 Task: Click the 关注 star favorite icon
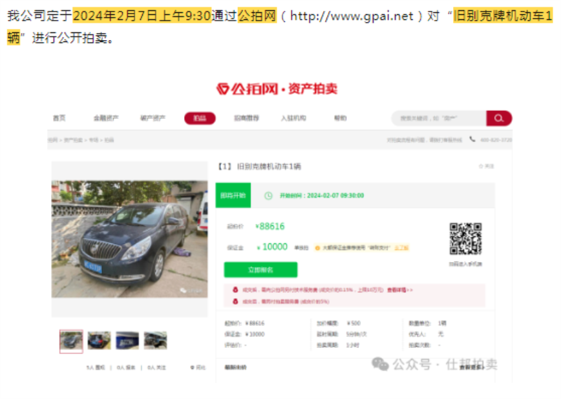pyautogui.click(x=481, y=167)
